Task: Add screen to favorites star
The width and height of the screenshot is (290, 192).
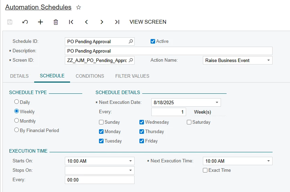Action: [79, 7]
